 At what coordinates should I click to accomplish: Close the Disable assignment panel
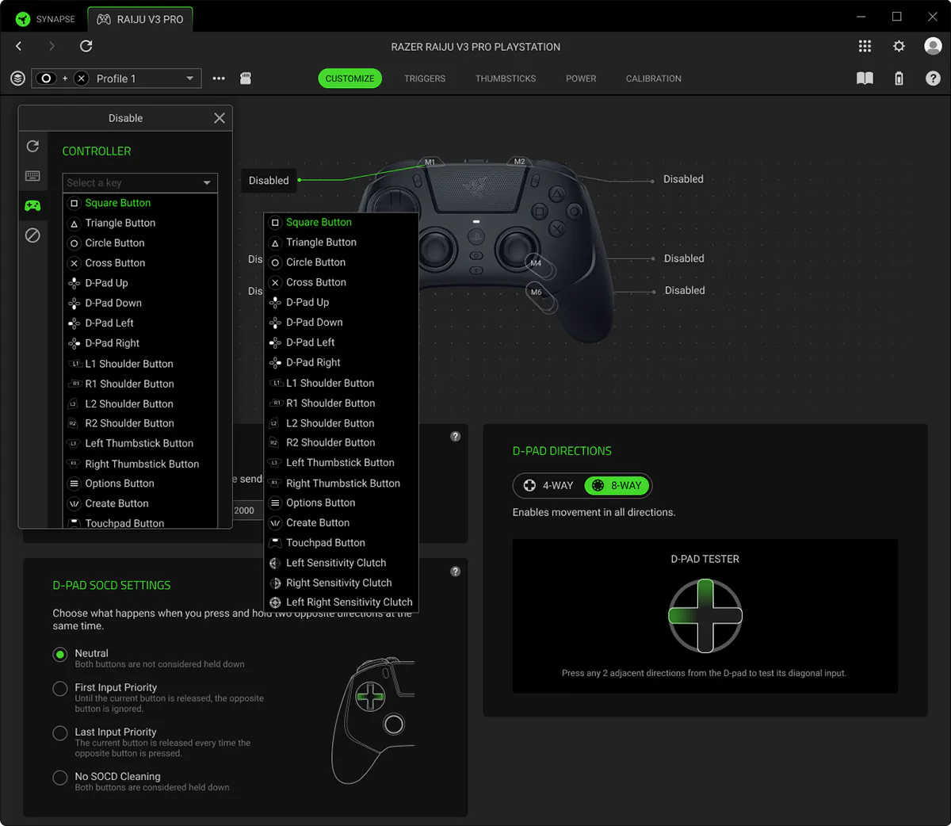pyautogui.click(x=220, y=118)
